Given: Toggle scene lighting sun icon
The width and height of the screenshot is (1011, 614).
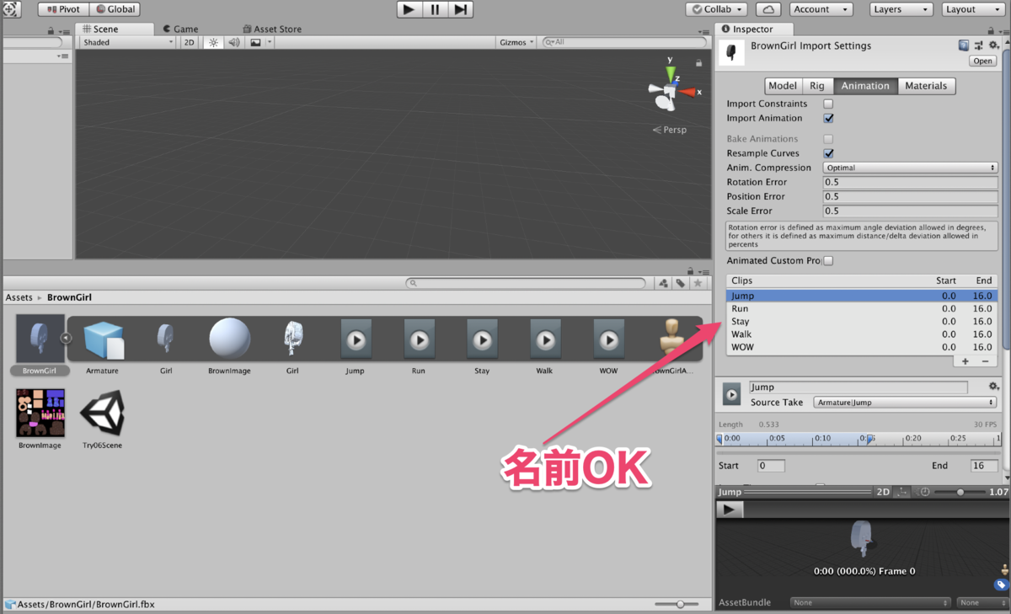Looking at the screenshot, I should pyautogui.click(x=213, y=42).
